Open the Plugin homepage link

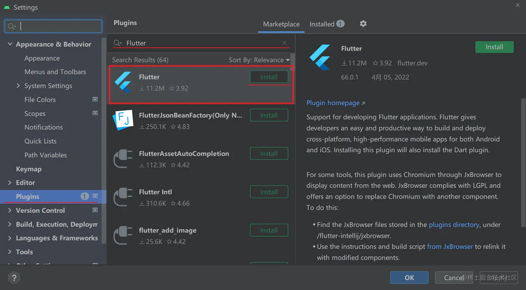click(x=336, y=103)
